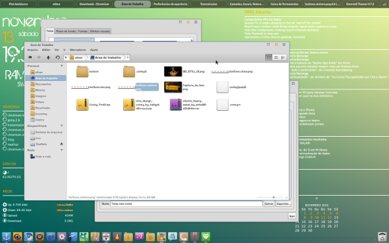Image resolution: width=389 pixels, height=243 pixels.
Task: Open the Marcadores menu
Action: (78, 50)
